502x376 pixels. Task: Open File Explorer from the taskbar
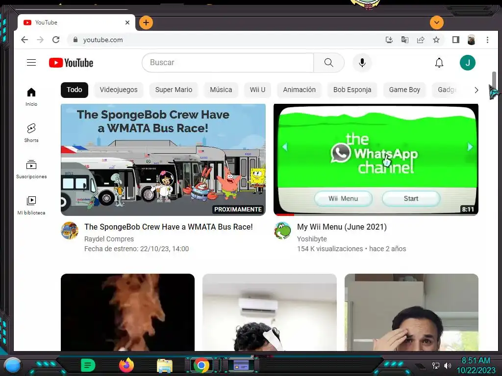(165, 366)
